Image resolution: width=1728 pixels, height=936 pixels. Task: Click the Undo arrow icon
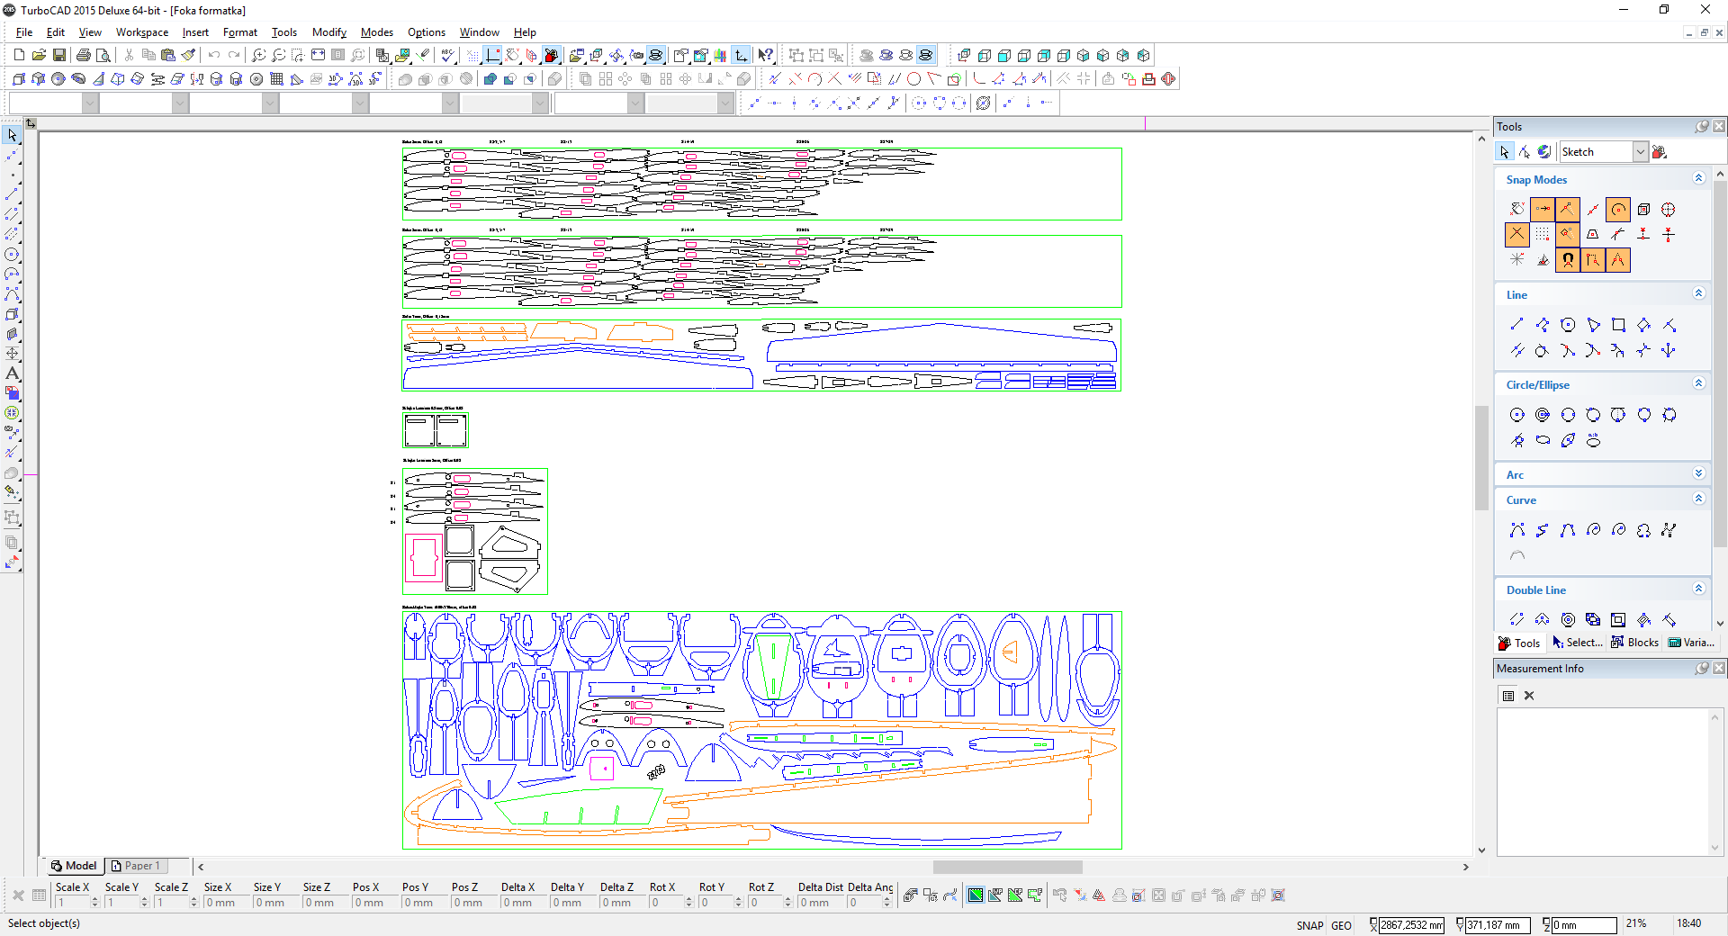[213, 55]
